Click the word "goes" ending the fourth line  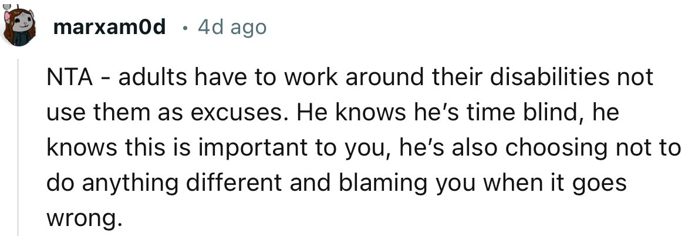tap(604, 183)
